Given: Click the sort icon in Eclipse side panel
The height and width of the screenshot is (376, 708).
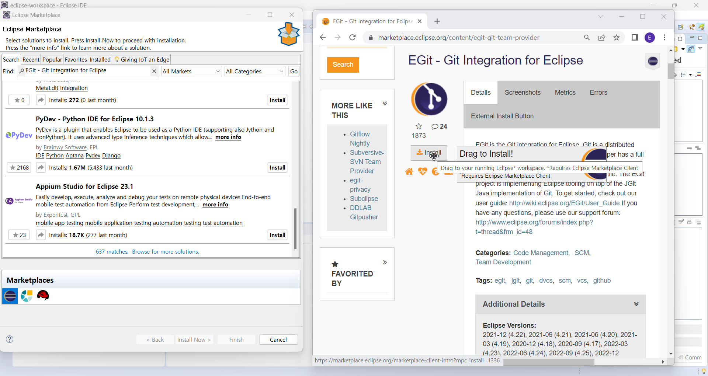Looking at the screenshot, I should click(698, 75).
